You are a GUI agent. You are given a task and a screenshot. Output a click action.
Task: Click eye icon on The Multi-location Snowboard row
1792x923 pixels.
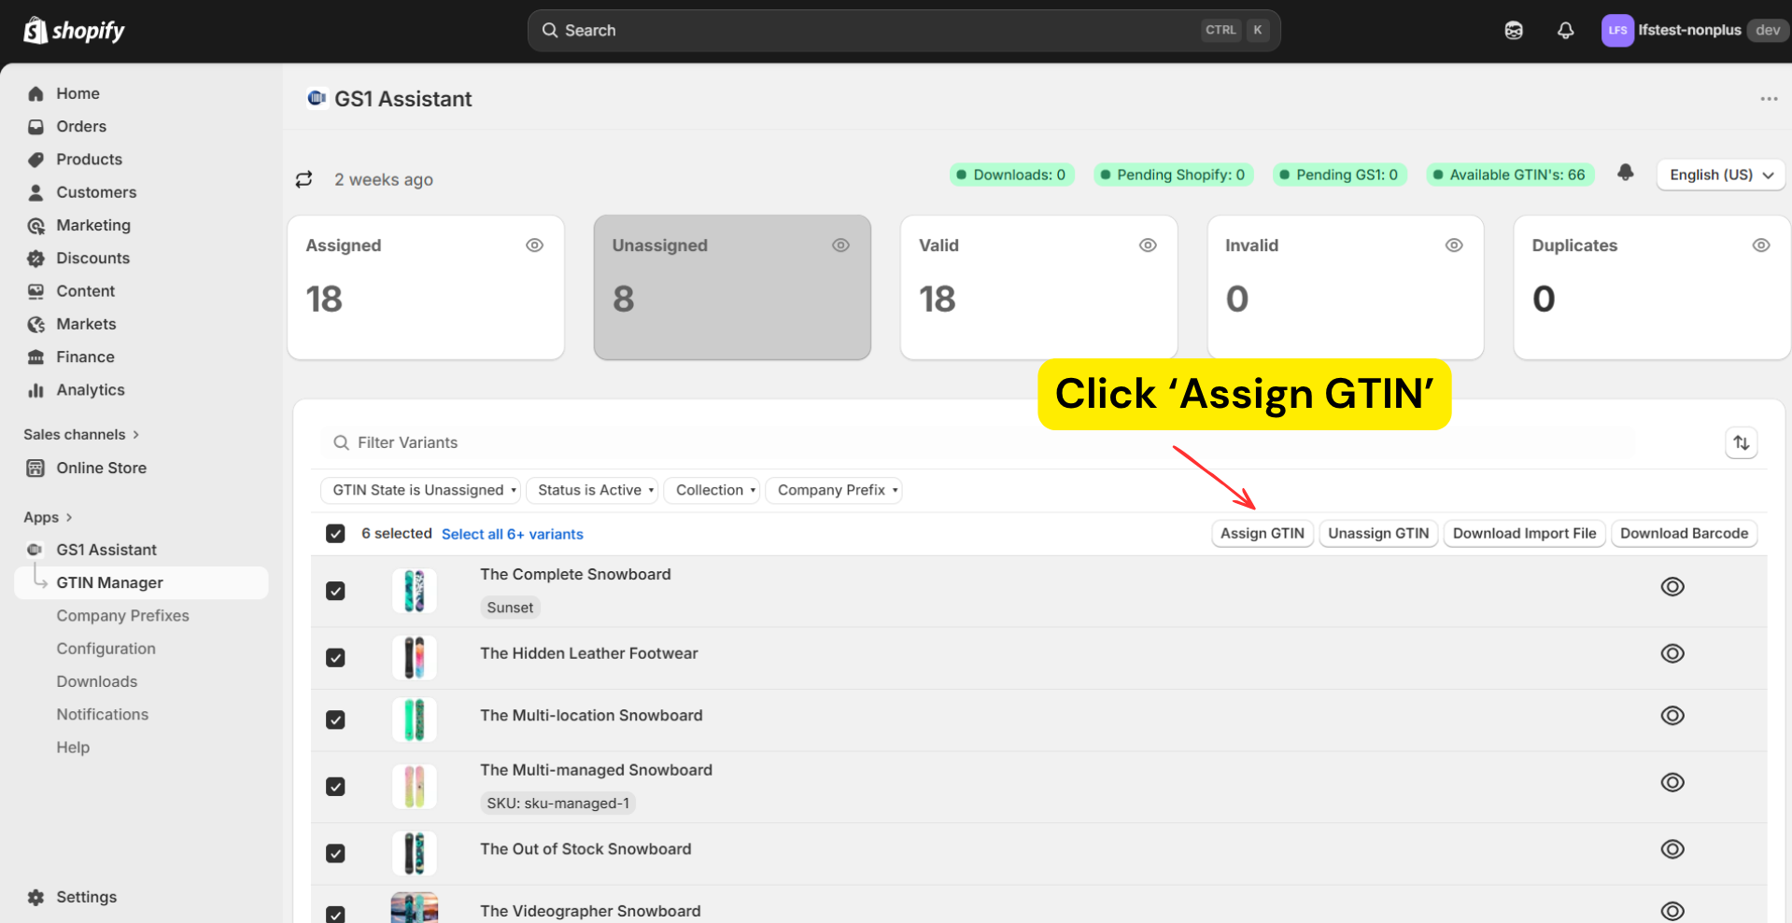coord(1672,715)
